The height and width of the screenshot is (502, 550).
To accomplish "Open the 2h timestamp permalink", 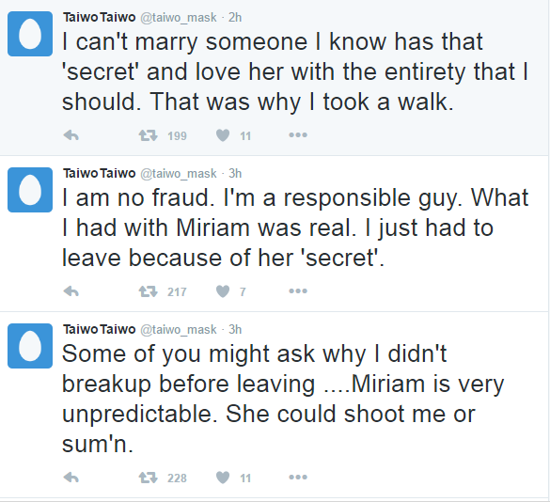I will tap(235, 18).
